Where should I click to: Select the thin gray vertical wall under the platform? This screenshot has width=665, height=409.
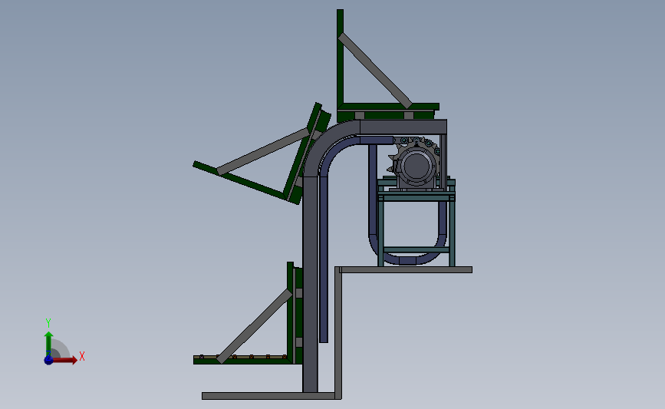(338, 333)
